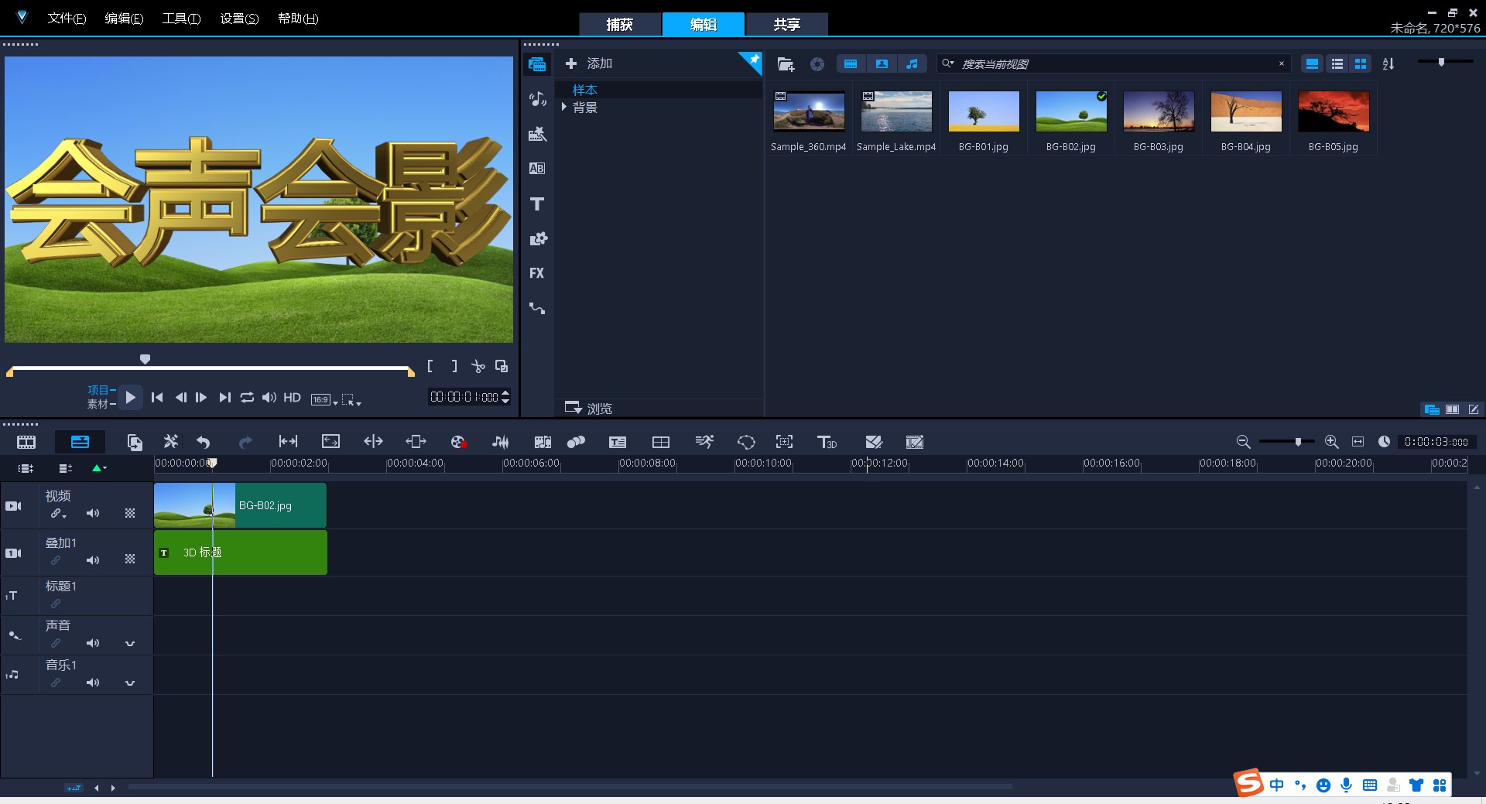Open the Auto Music tool

(543, 442)
